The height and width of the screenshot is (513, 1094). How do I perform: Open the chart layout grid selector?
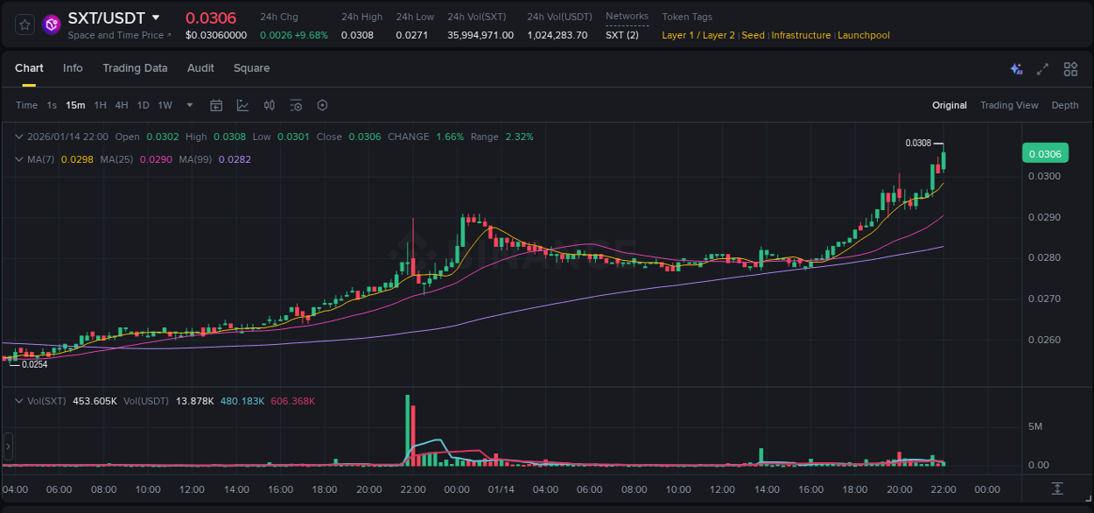(x=1070, y=68)
